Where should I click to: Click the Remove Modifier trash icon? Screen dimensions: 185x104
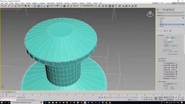pos(167,31)
